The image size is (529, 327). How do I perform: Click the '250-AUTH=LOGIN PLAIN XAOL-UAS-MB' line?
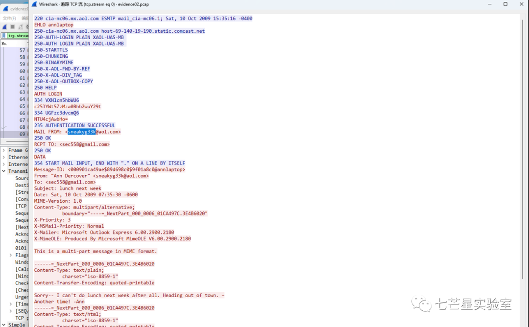pyautogui.click(x=79, y=37)
